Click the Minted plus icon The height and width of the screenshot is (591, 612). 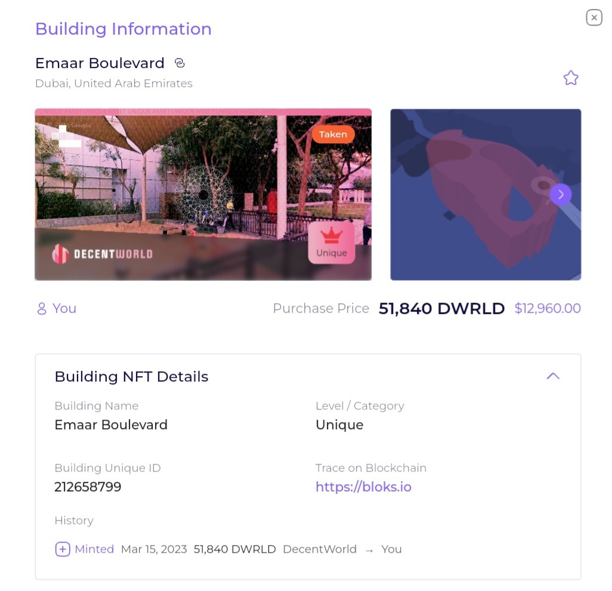click(x=63, y=549)
